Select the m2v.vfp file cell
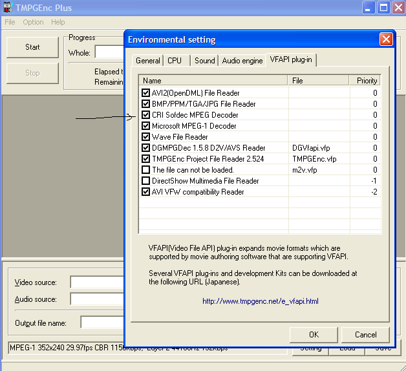This screenshot has height=371, width=406. (x=304, y=170)
